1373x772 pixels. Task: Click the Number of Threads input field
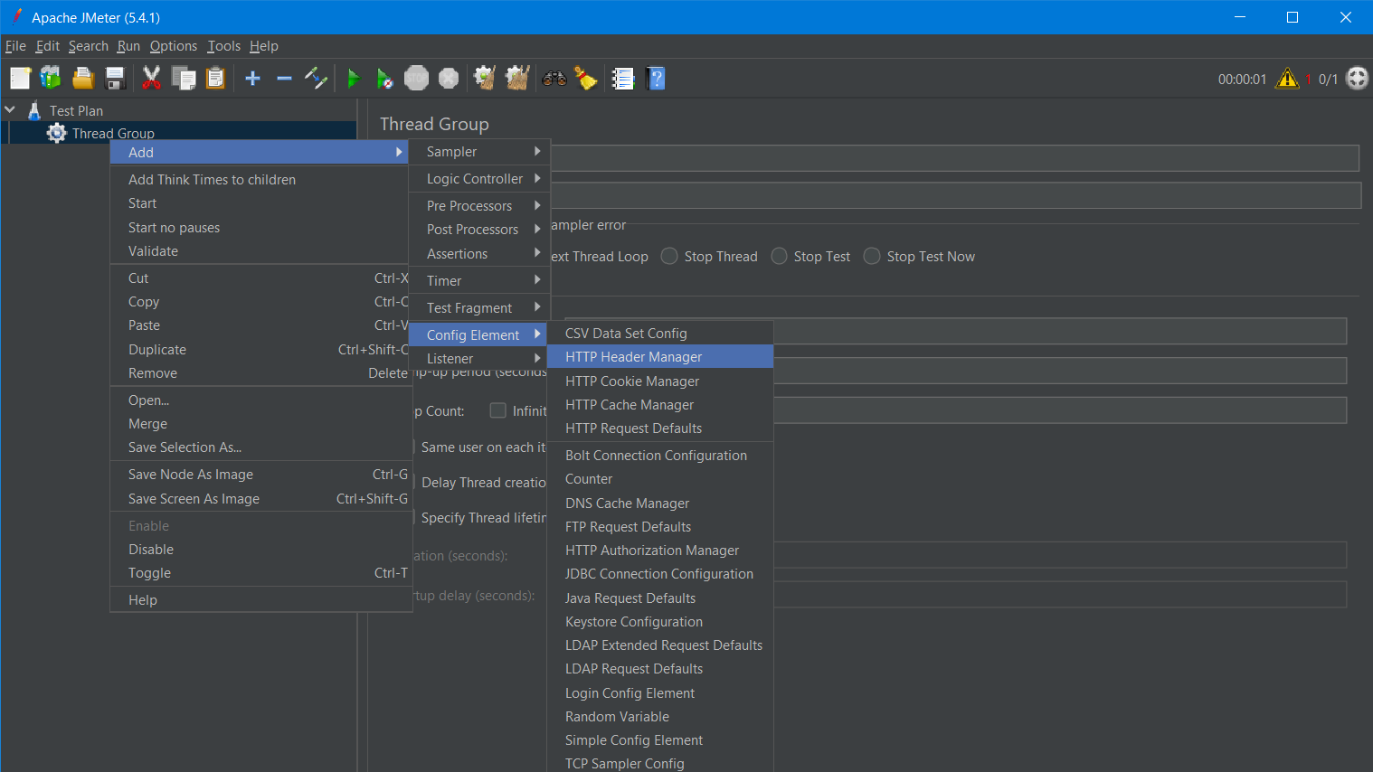pos(1060,331)
